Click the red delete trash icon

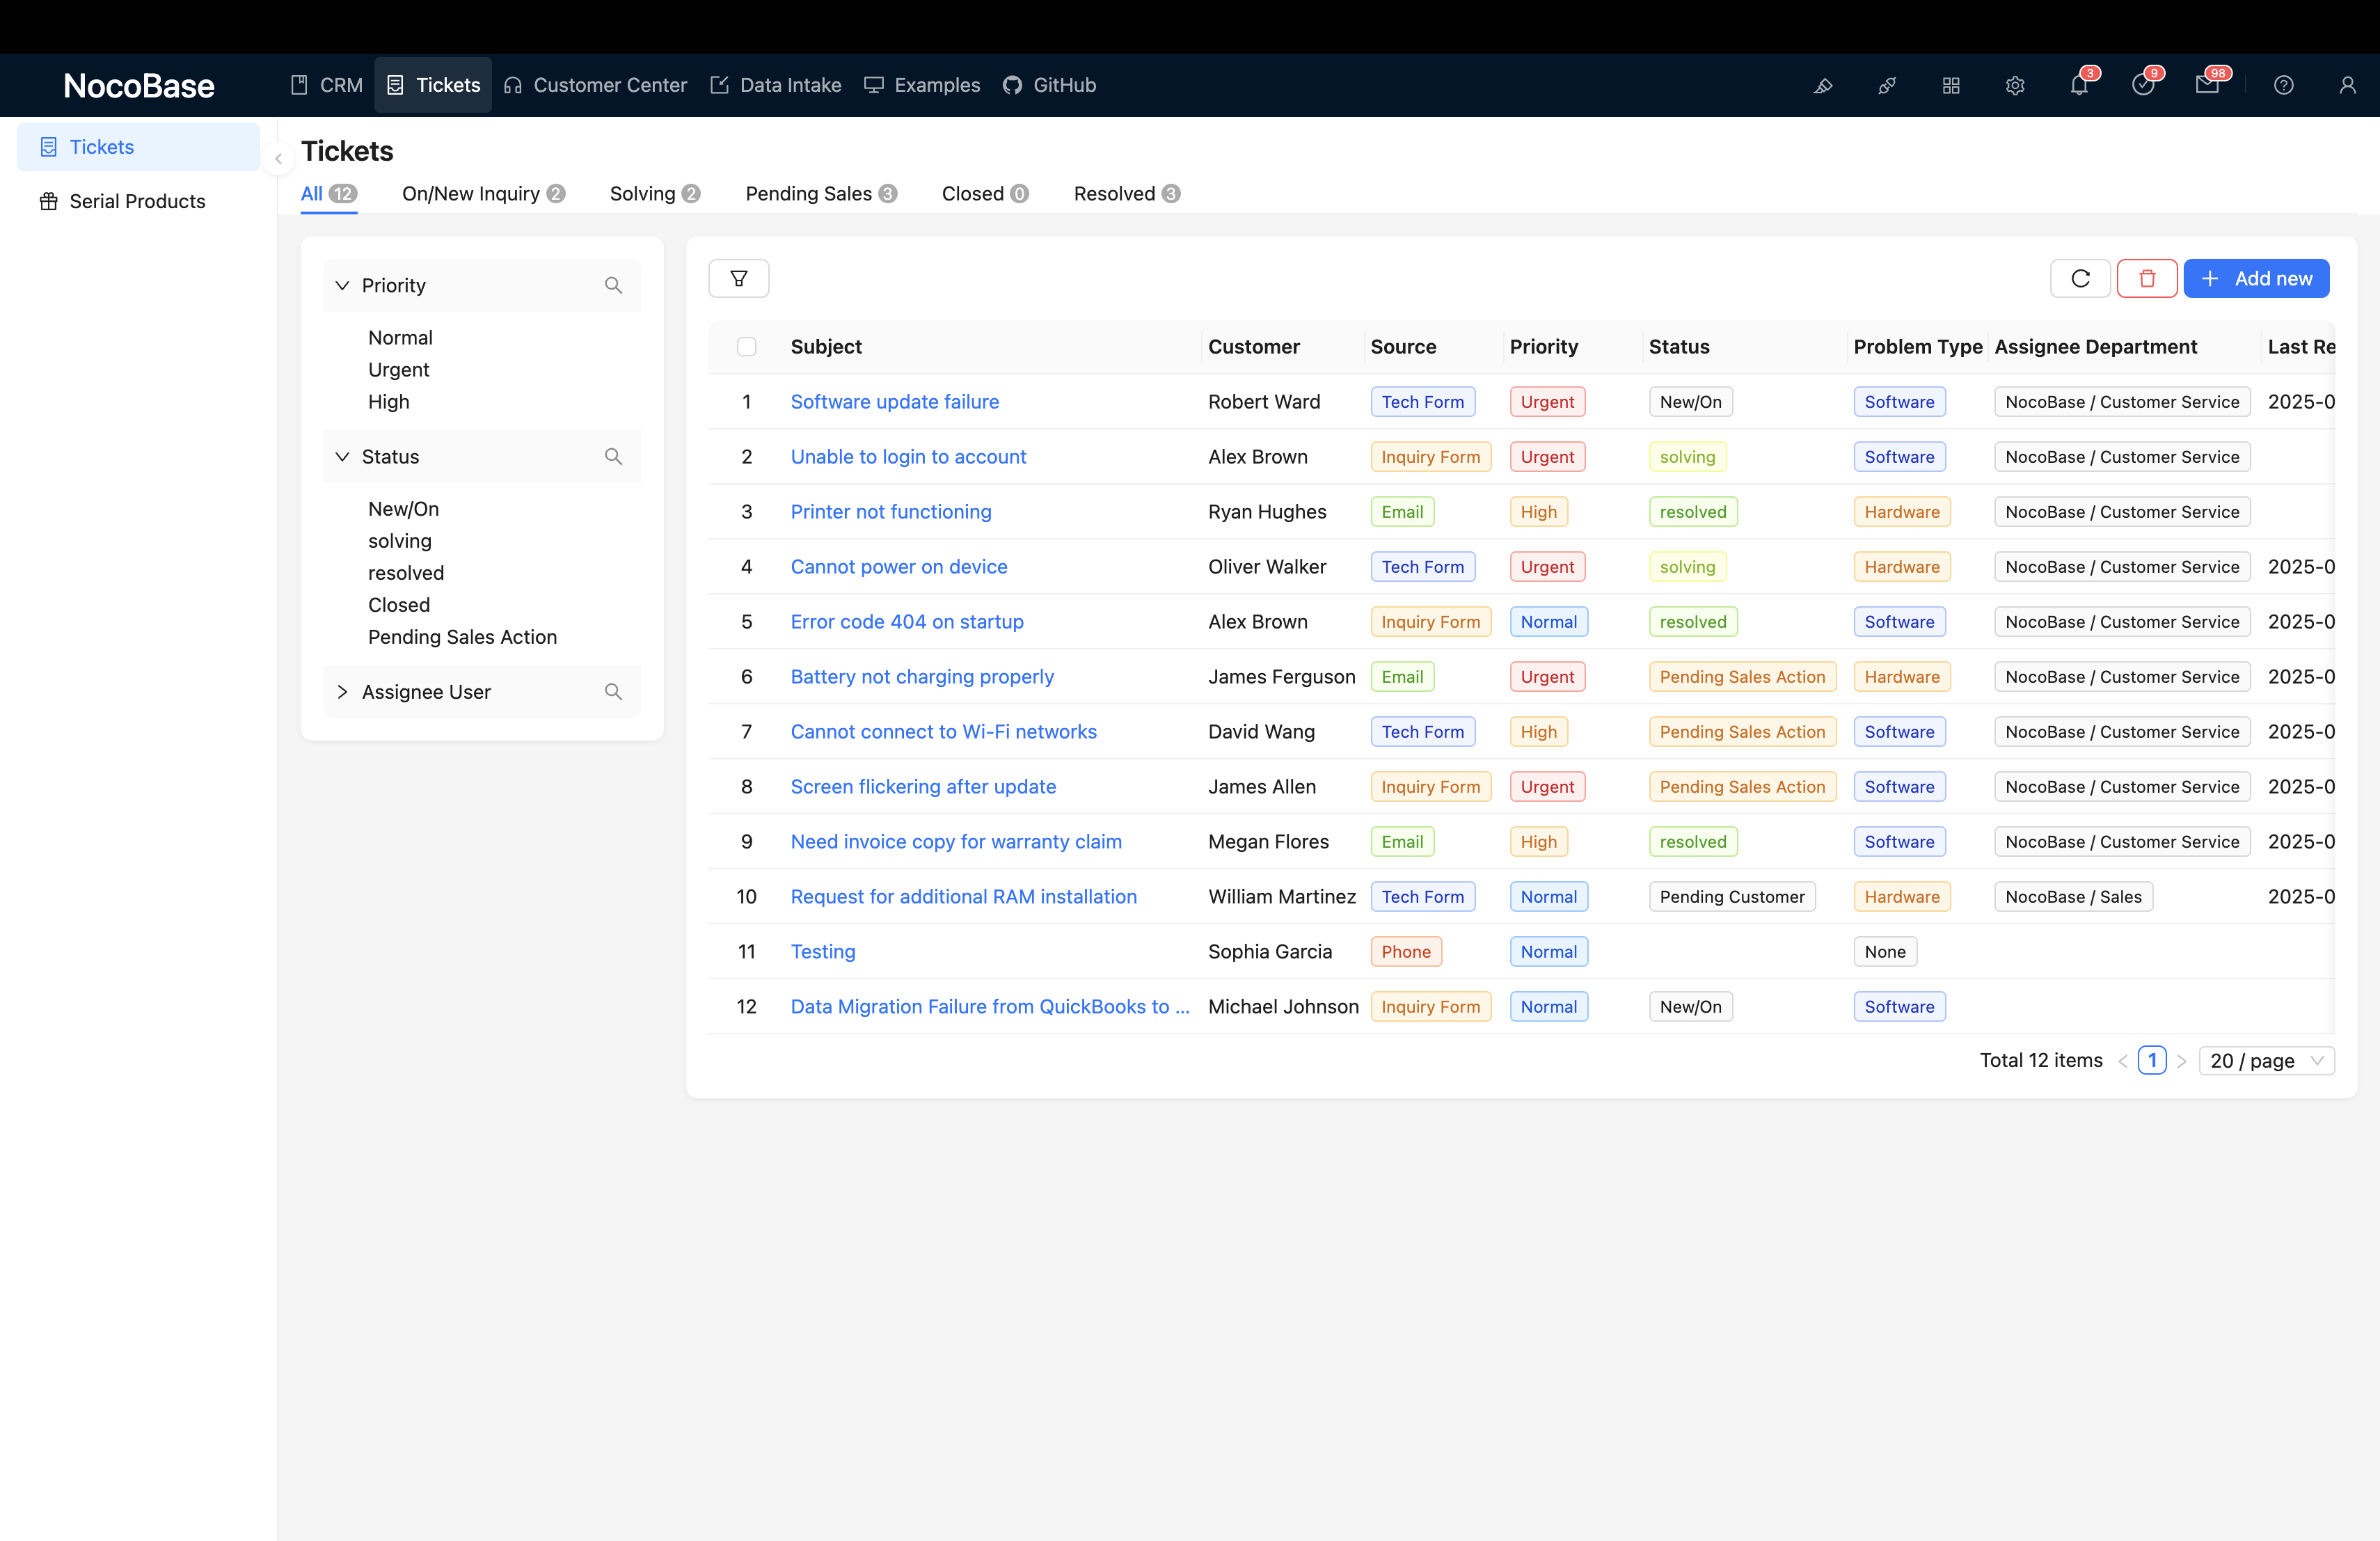click(2146, 278)
